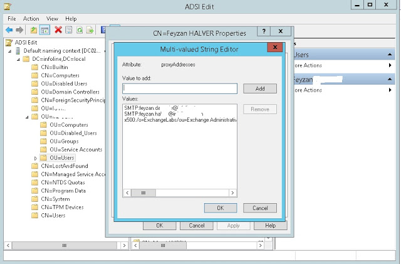Collapse the Default naming context node
The height and width of the screenshot is (264, 401).
10,51
